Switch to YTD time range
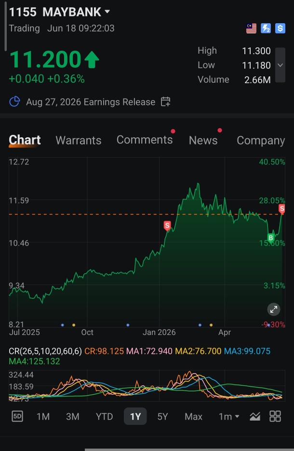The image size is (294, 451). tap(104, 417)
